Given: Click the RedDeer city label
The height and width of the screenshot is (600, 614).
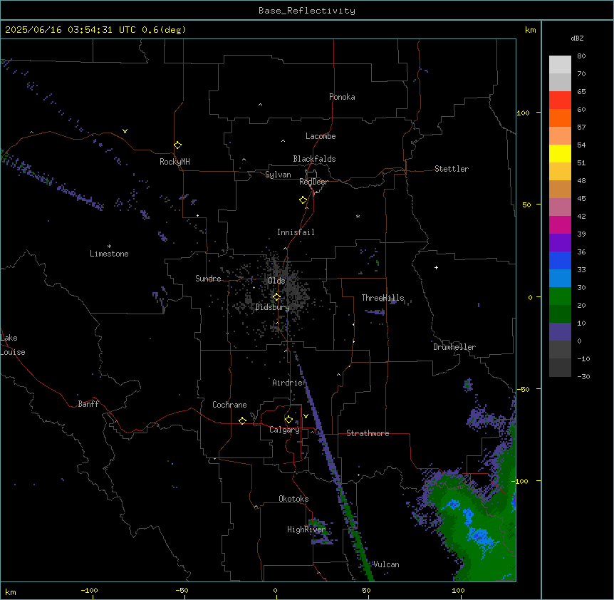Looking at the screenshot, I should click(x=313, y=182).
